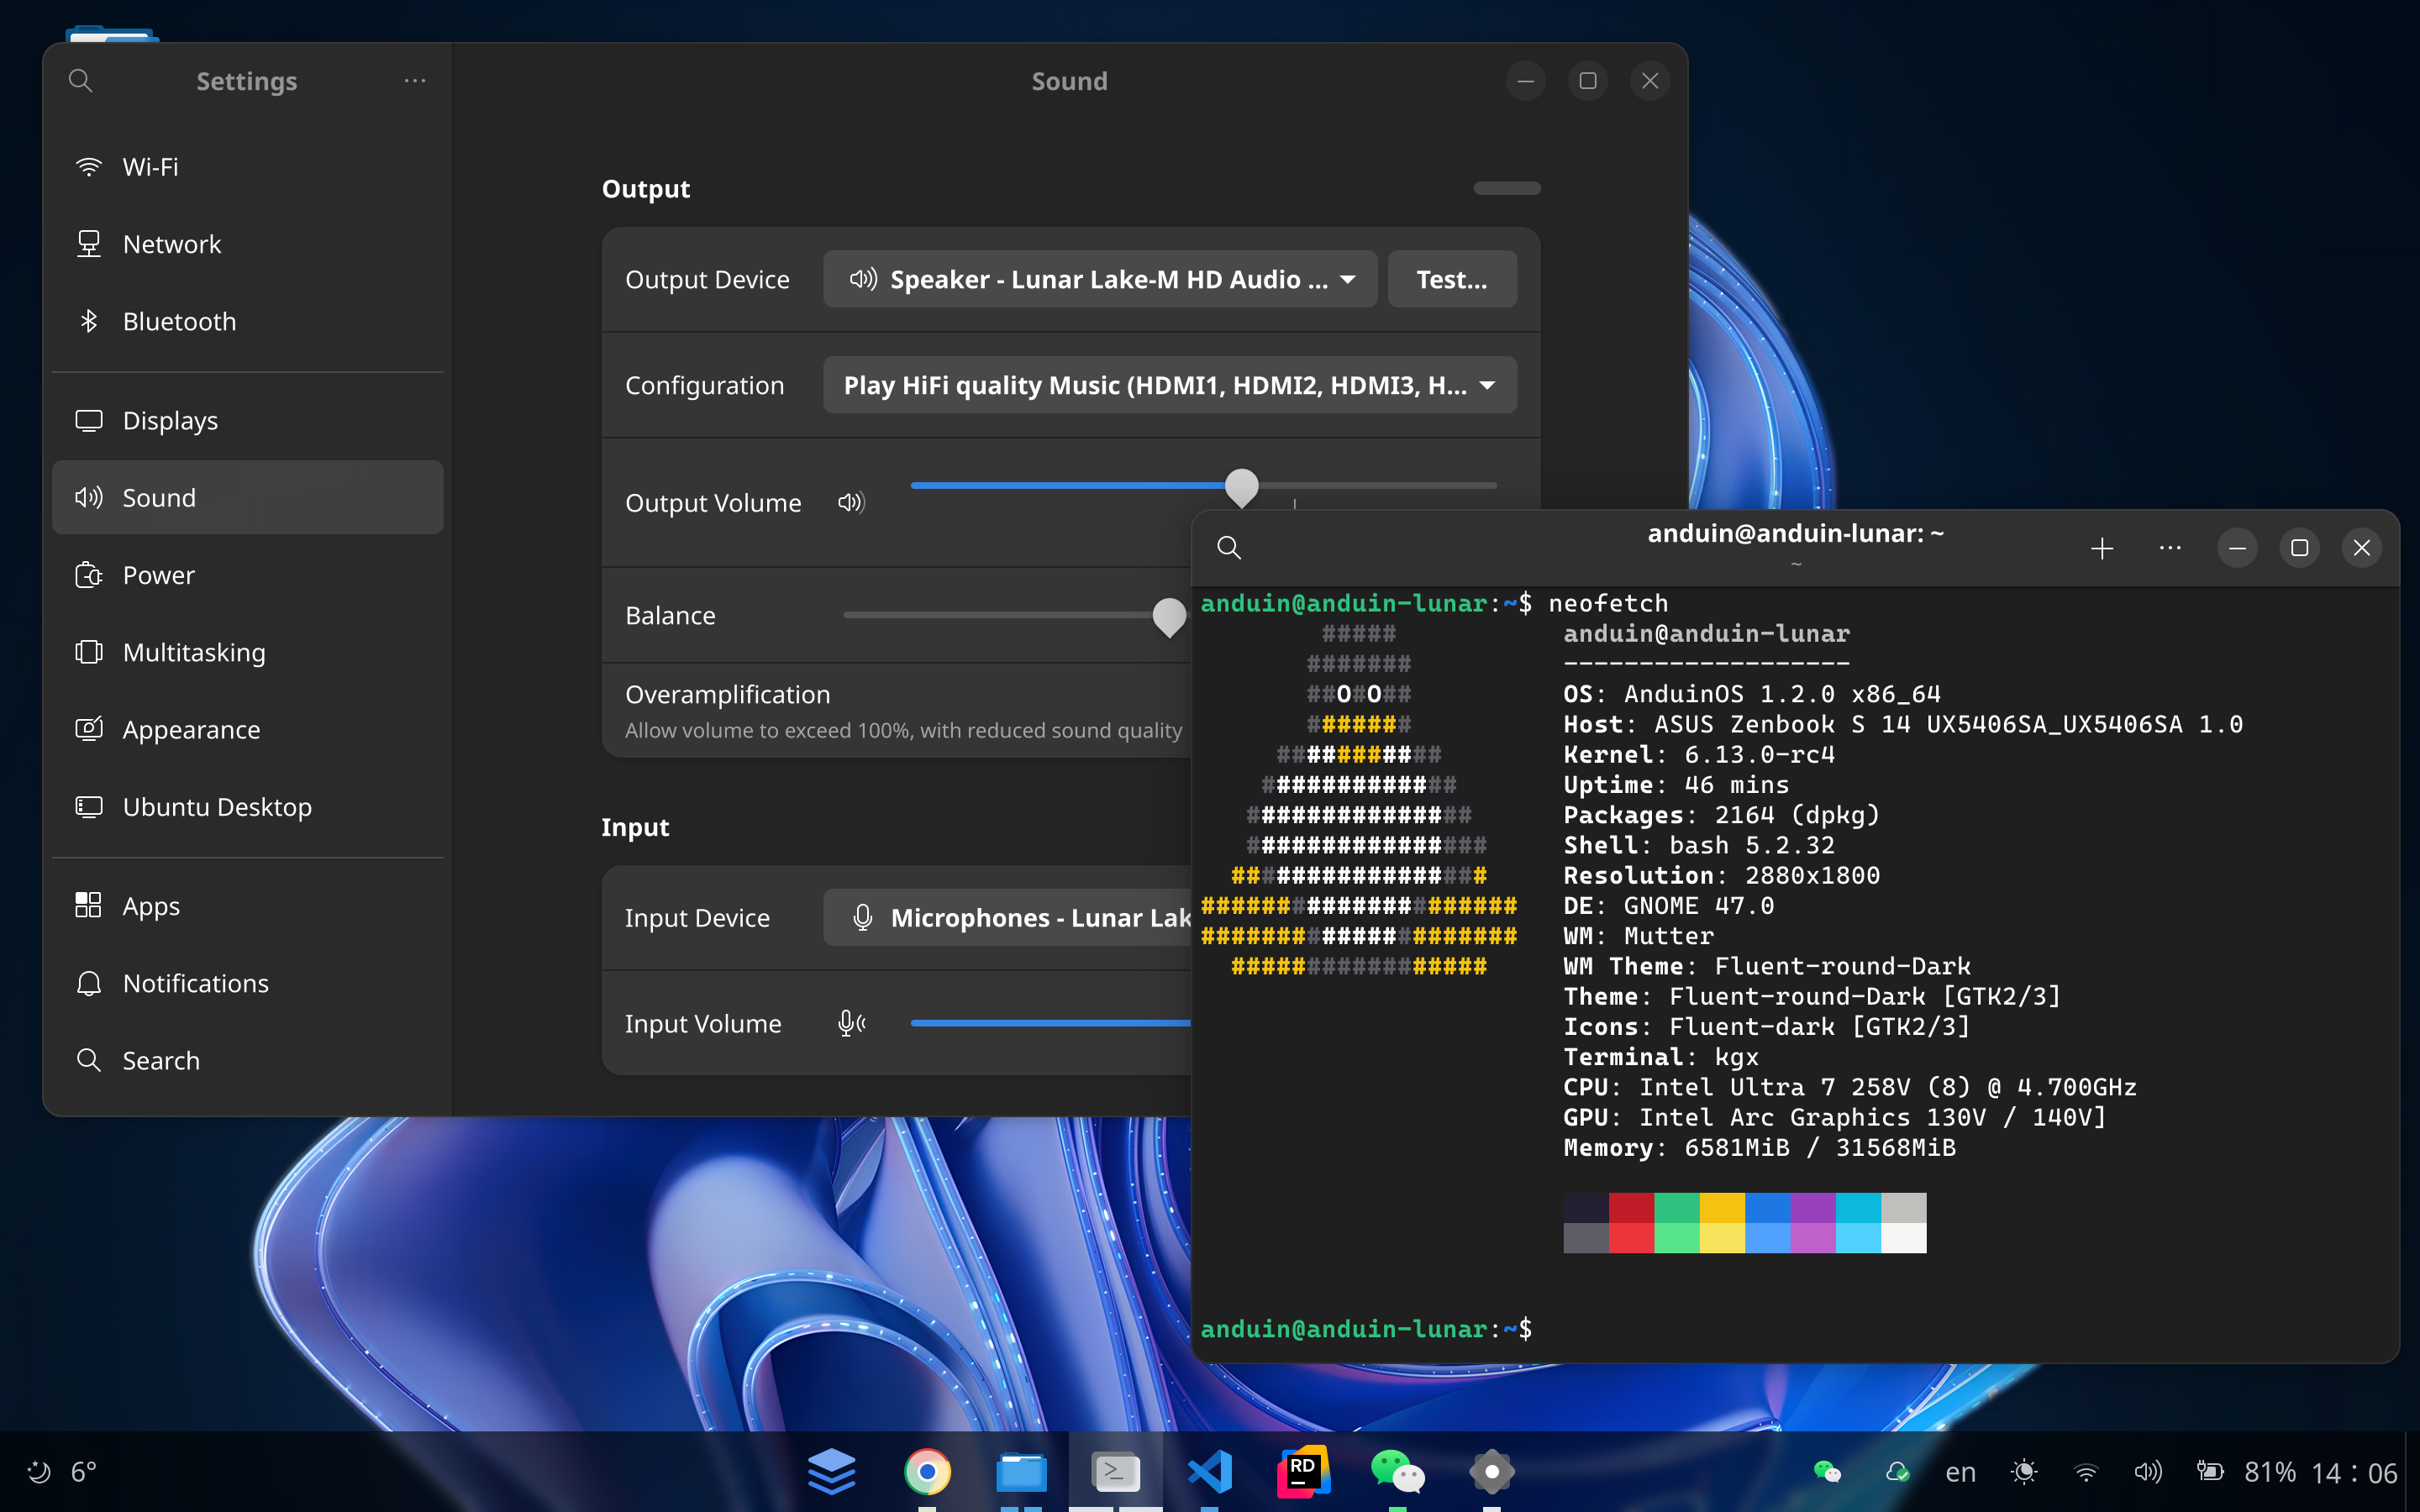Click the search icon in Settings sidebar header
Screen dimensions: 2420x1512
81,81
